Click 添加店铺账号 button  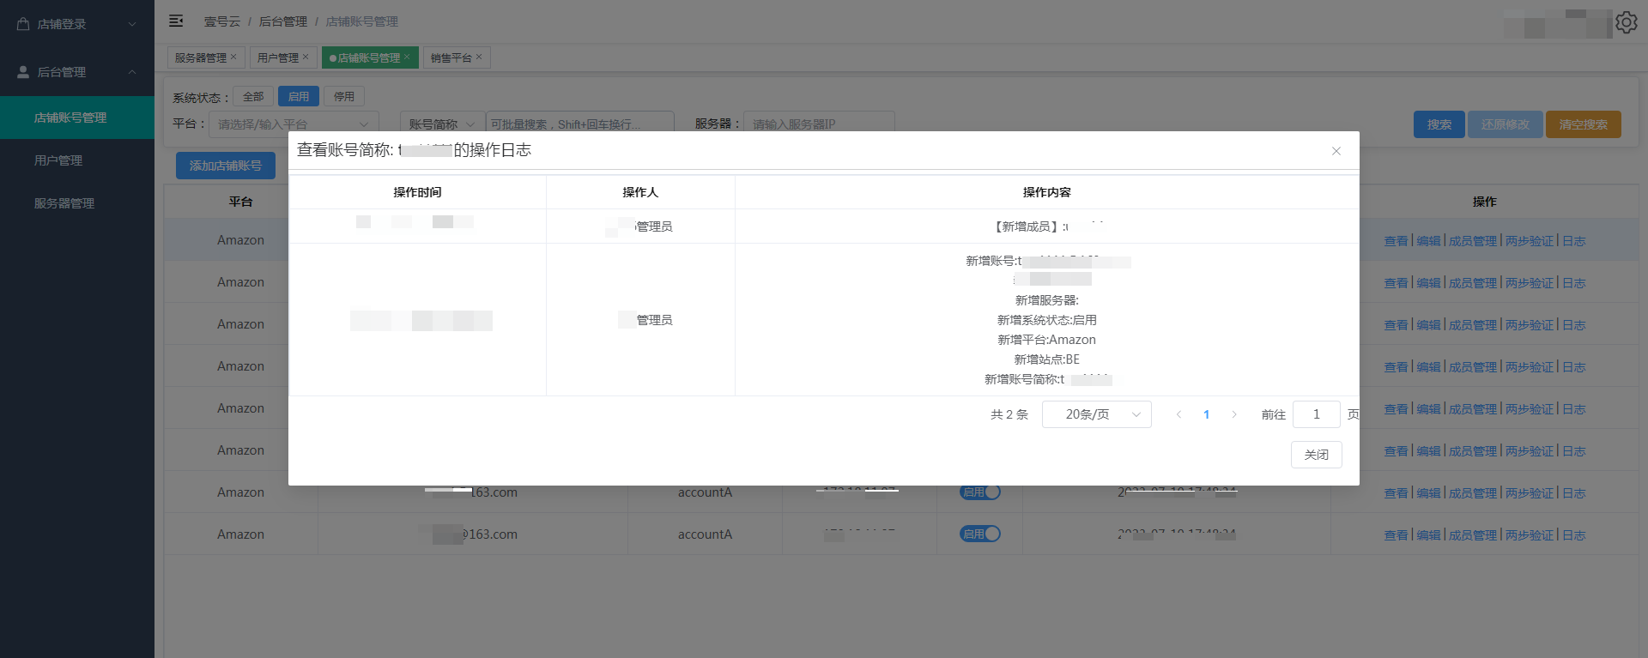[226, 166]
